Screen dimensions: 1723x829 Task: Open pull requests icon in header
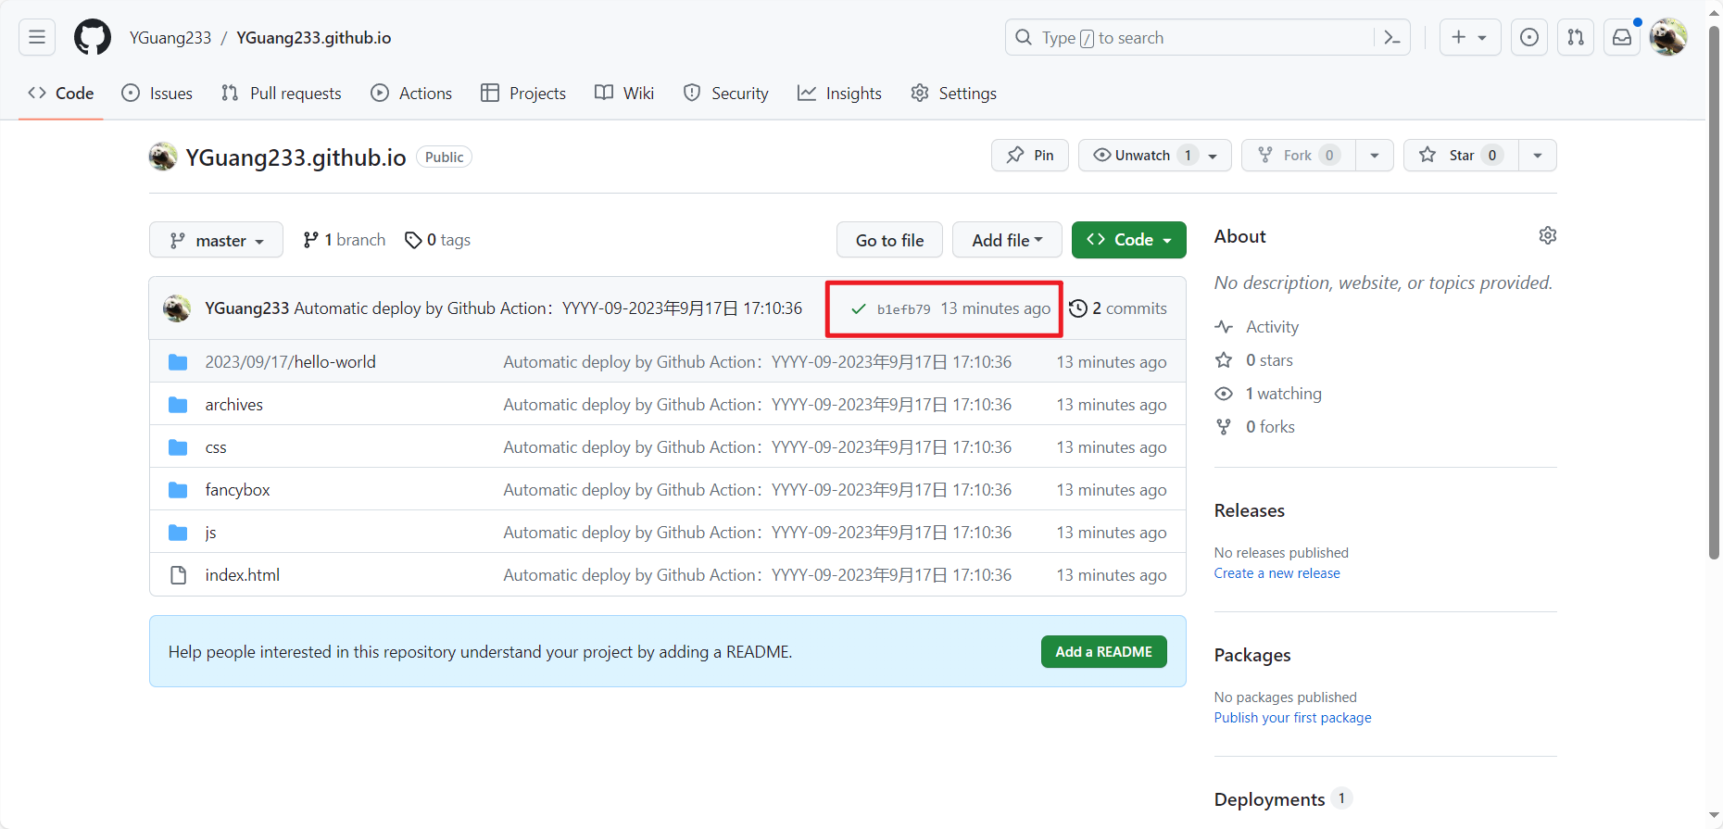[x=1576, y=37]
